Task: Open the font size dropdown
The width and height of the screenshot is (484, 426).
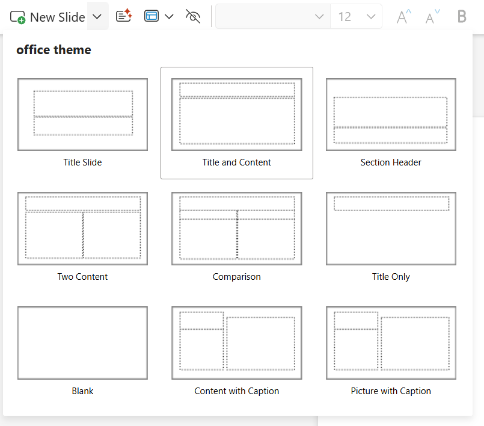Action: 372,16
